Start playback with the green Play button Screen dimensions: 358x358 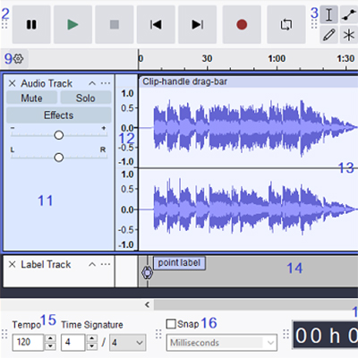point(72,24)
